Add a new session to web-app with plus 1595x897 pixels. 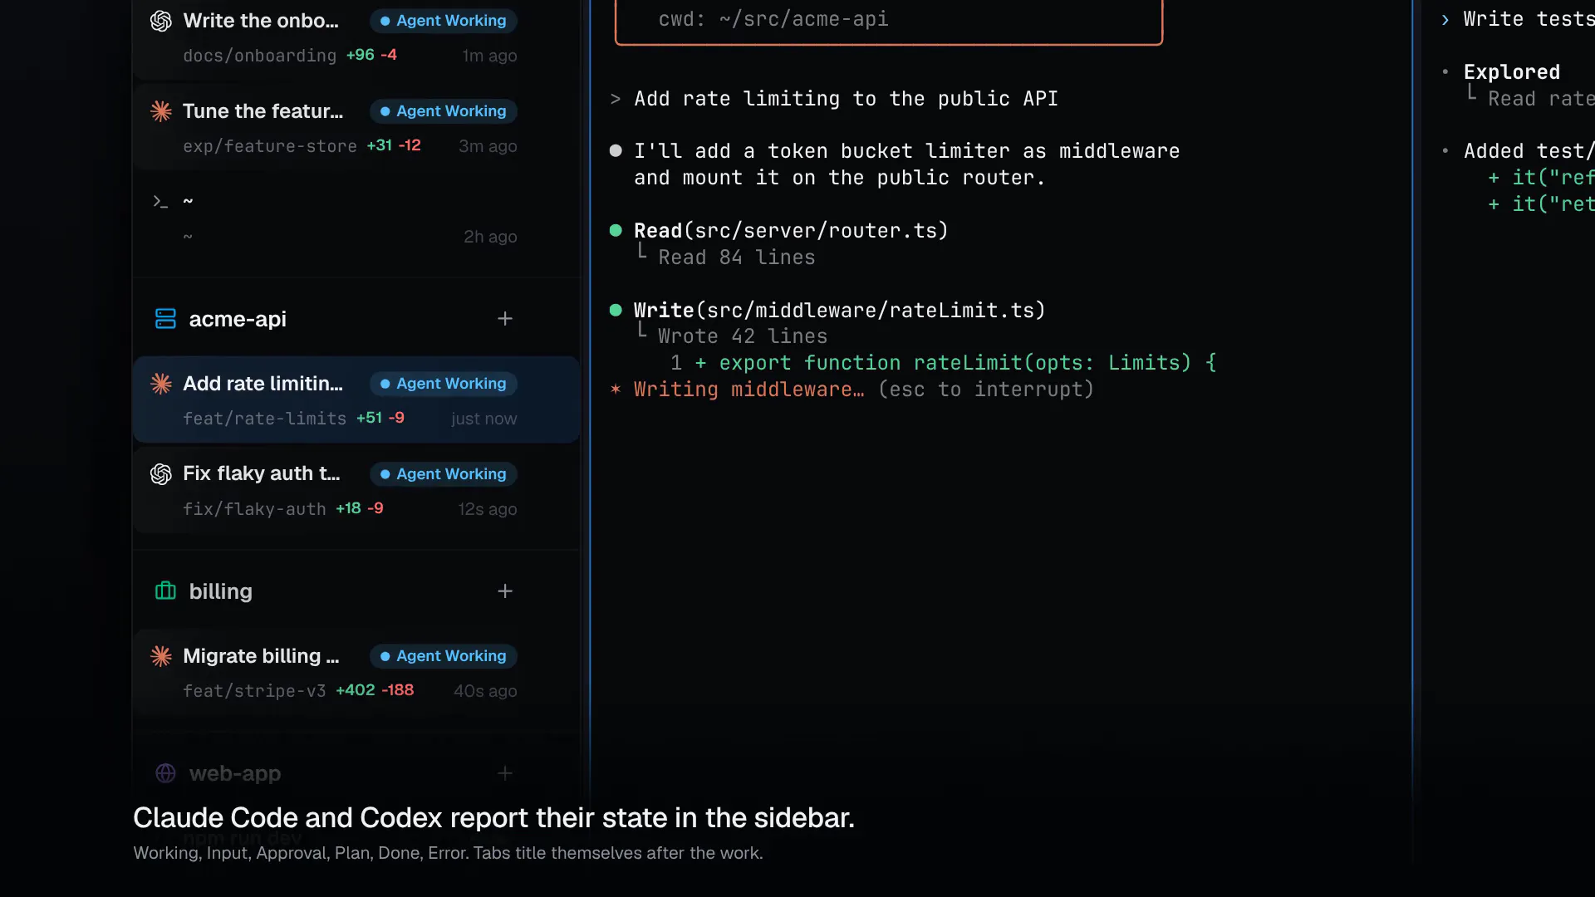point(505,773)
